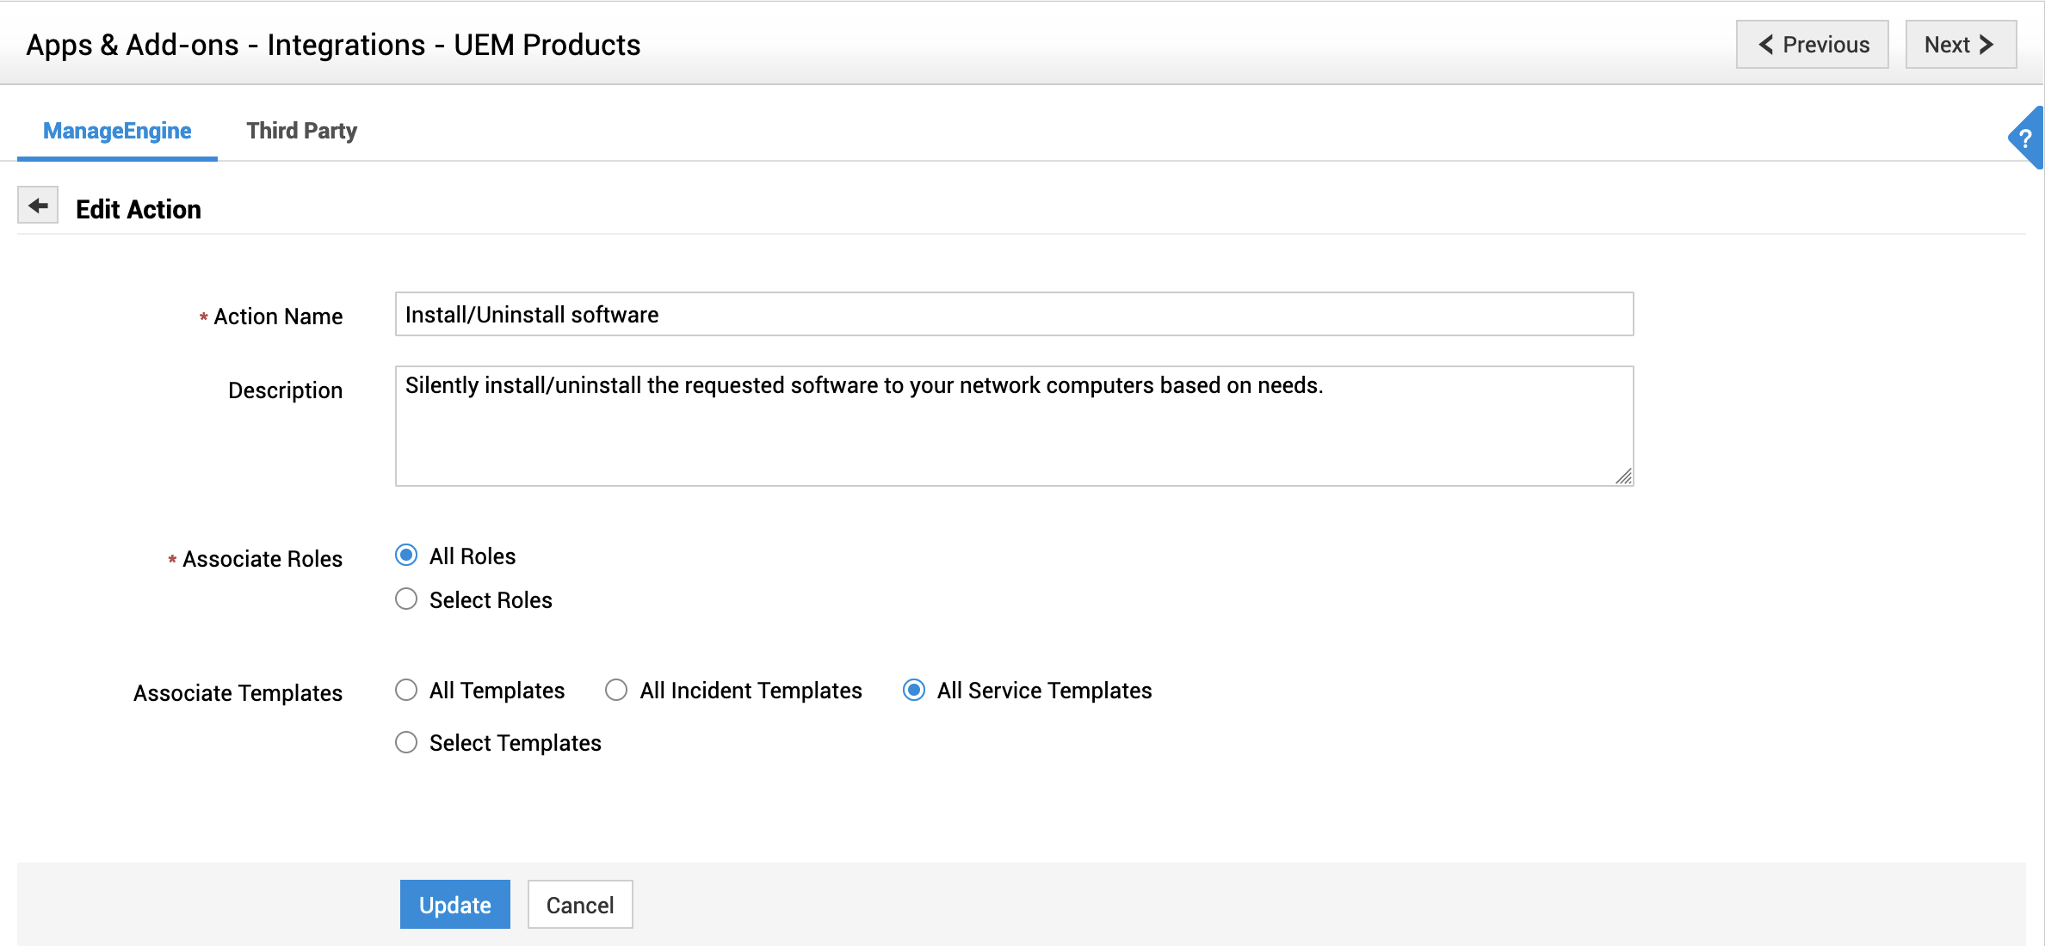The width and height of the screenshot is (2045, 946).
Task: Select the All Templates radio option
Action: point(406,690)
